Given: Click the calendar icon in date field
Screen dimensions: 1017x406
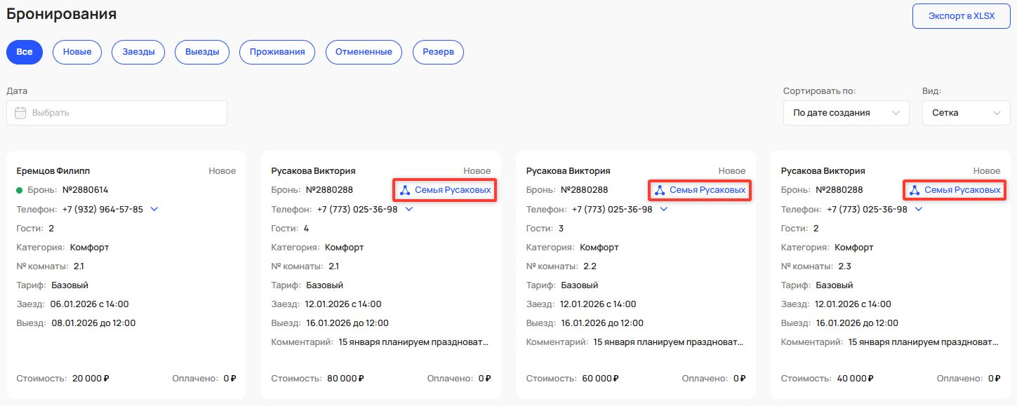Looking at the screenshot, I should point(20,113).
